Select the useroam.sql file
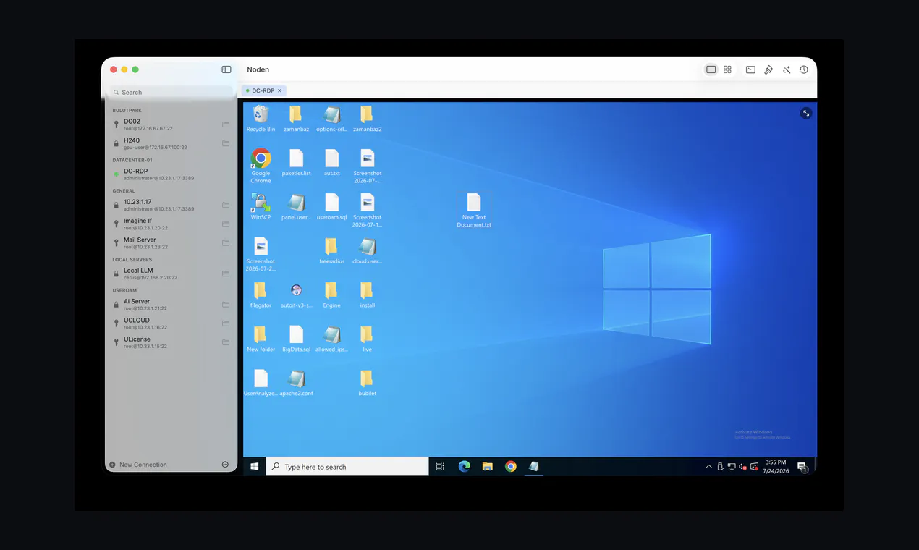The height and width of the screenshot is (550, 919). (331, 207)
